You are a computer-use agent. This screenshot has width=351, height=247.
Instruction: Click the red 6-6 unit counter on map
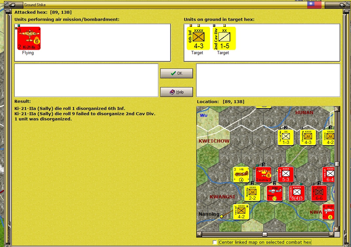pyautogui.click(x=319, y=193)
